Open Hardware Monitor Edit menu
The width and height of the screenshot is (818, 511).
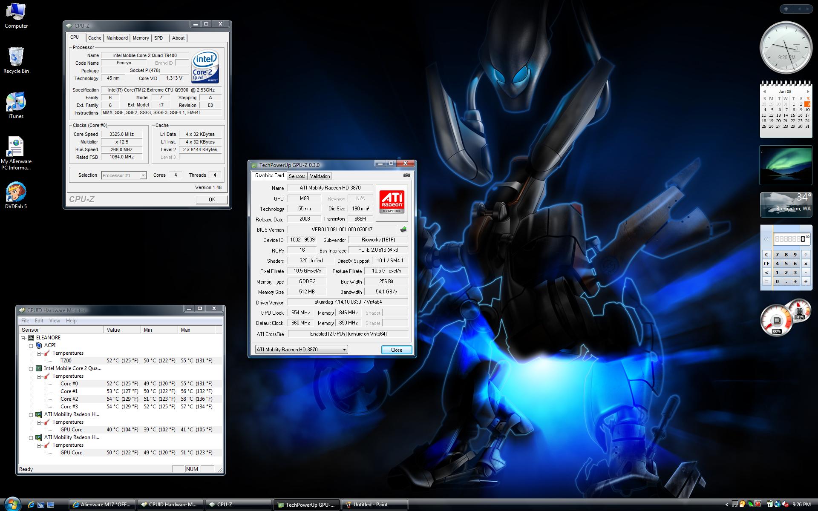coord(39,321)
